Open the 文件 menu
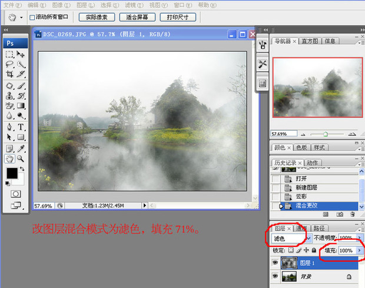 click(x=12, y=5)
